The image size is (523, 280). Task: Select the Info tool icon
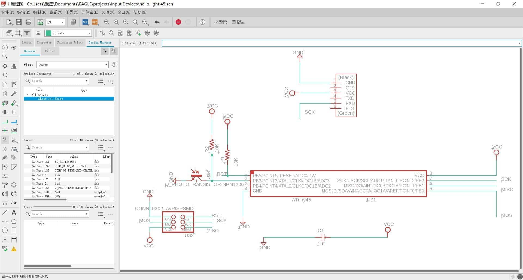click(5, 48)
